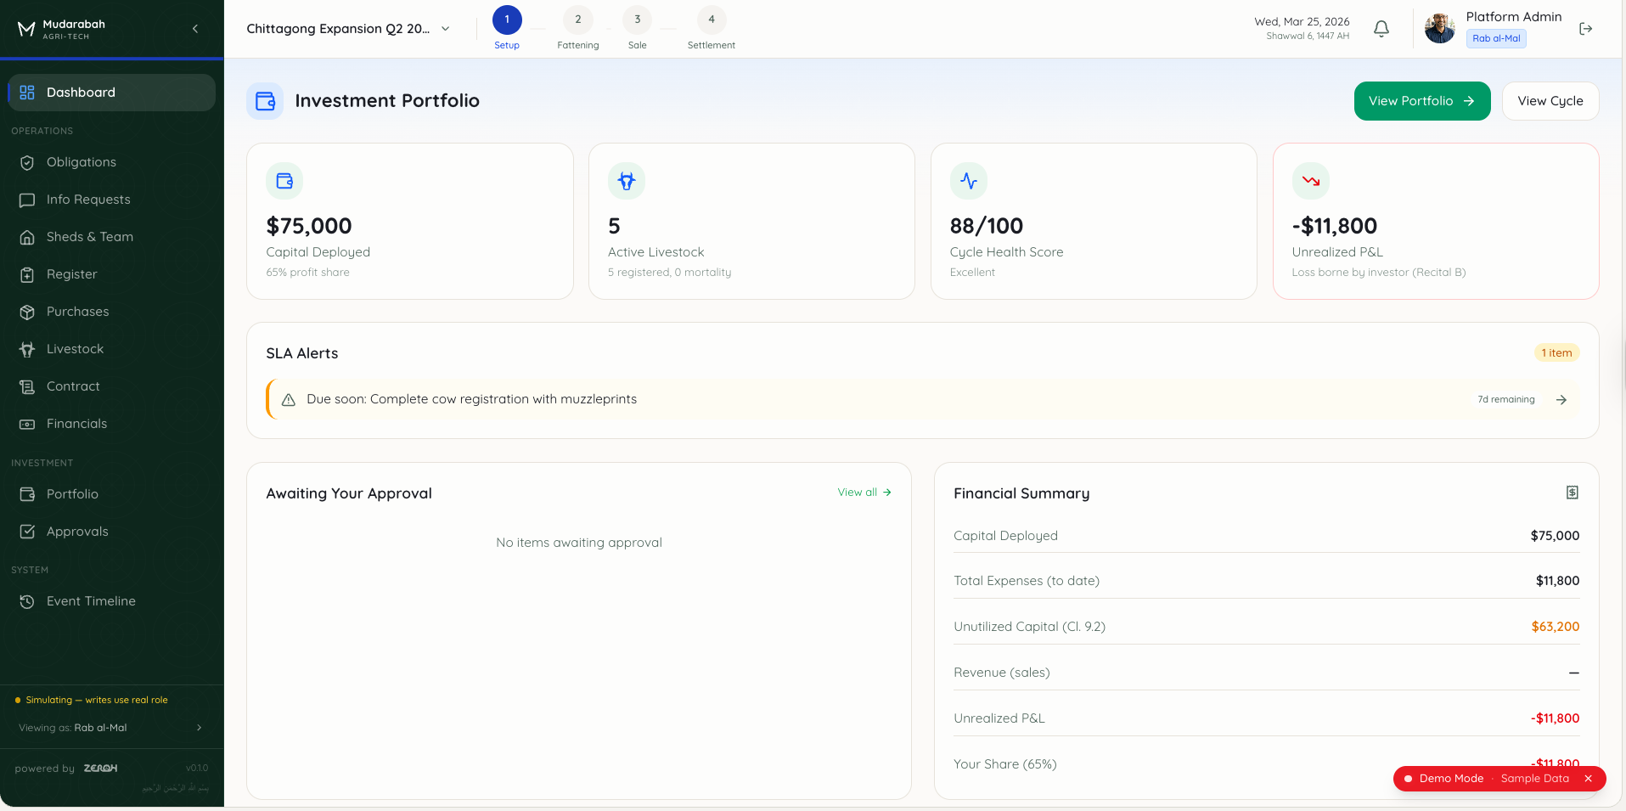Close the Demo Mode banner

click(x=1588, y=779)
